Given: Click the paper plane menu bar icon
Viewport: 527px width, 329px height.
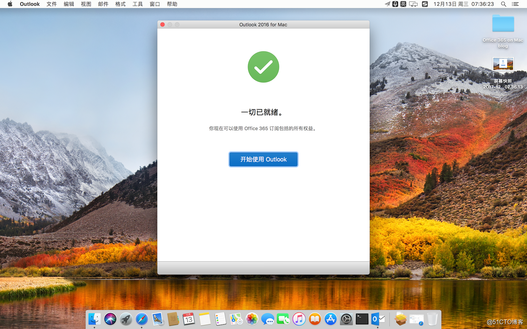Looking at the screenshot, I should [x=387, y=4].
